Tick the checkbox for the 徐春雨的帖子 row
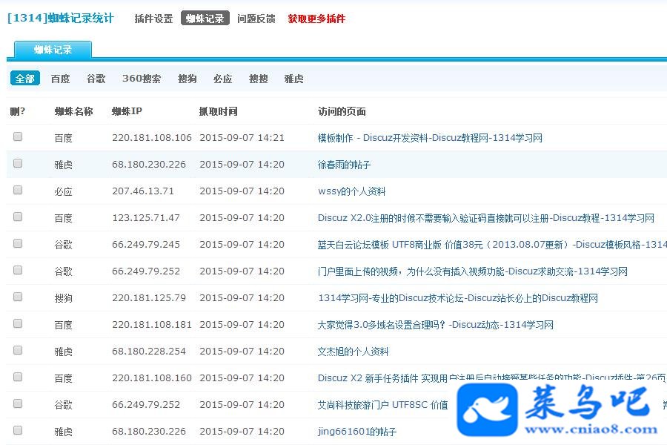667x445 pixels. [18, 163]
